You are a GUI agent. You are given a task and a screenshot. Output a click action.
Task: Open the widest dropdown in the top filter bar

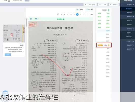click(90, 5)
